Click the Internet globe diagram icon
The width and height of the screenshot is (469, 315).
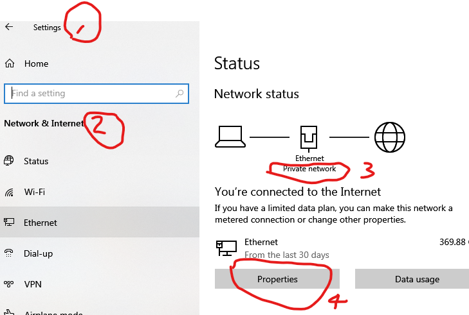(x=390, y=137)
